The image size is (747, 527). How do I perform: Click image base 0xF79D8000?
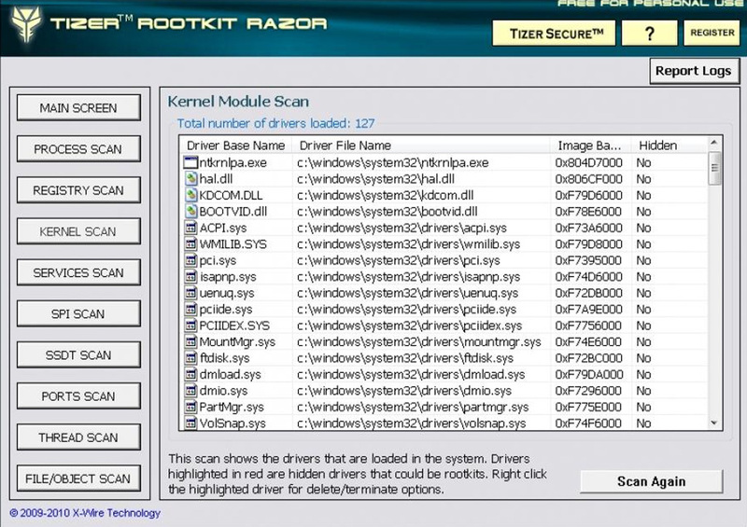pos(588,244)
